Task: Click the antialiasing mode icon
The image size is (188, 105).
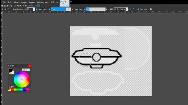Action: 130,9
